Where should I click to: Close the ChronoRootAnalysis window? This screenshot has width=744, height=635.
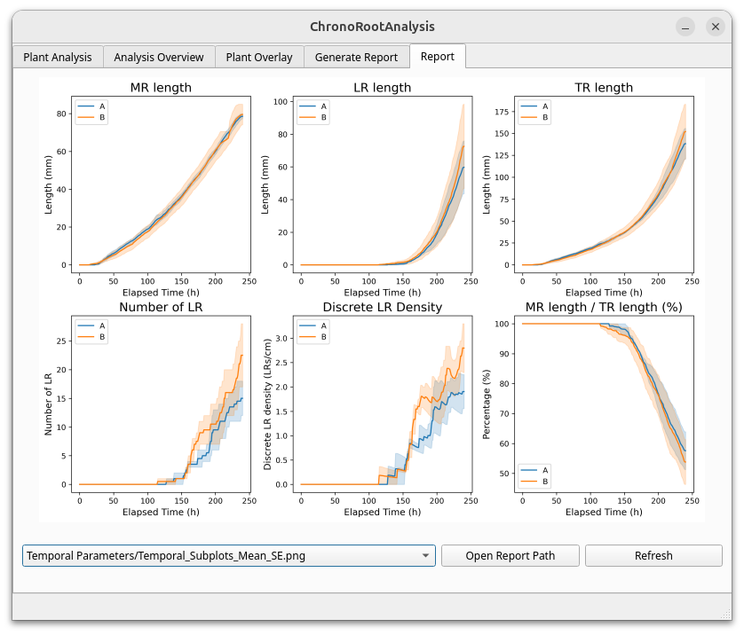pyautogui.click(x=716, y=27)
